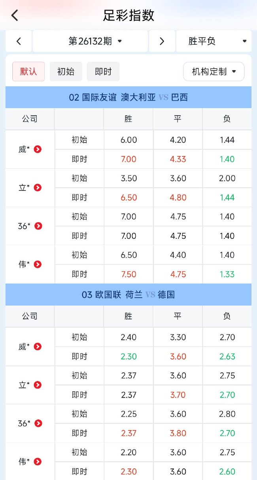Image resolution: width=257 pixels, height=480 pixels.
Task: Tap the back arrow beside 足彩指数
Action: 15,15
